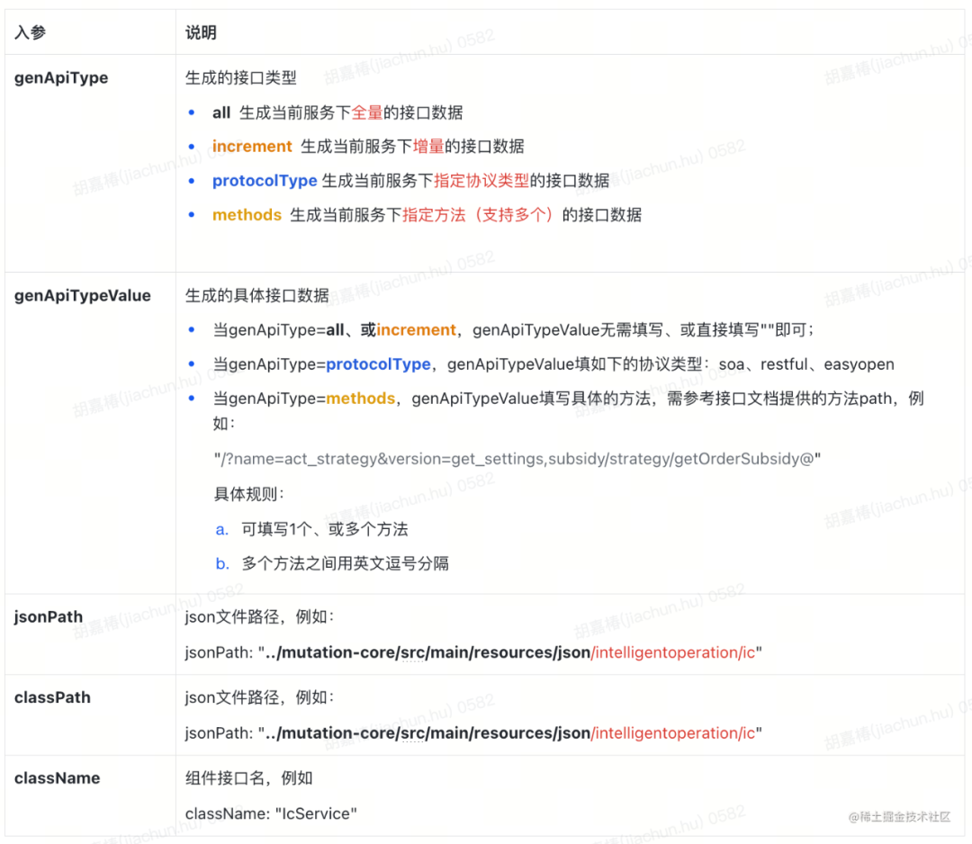Click the line starting "当genApiType=protocolType"

tap(553, 364)
